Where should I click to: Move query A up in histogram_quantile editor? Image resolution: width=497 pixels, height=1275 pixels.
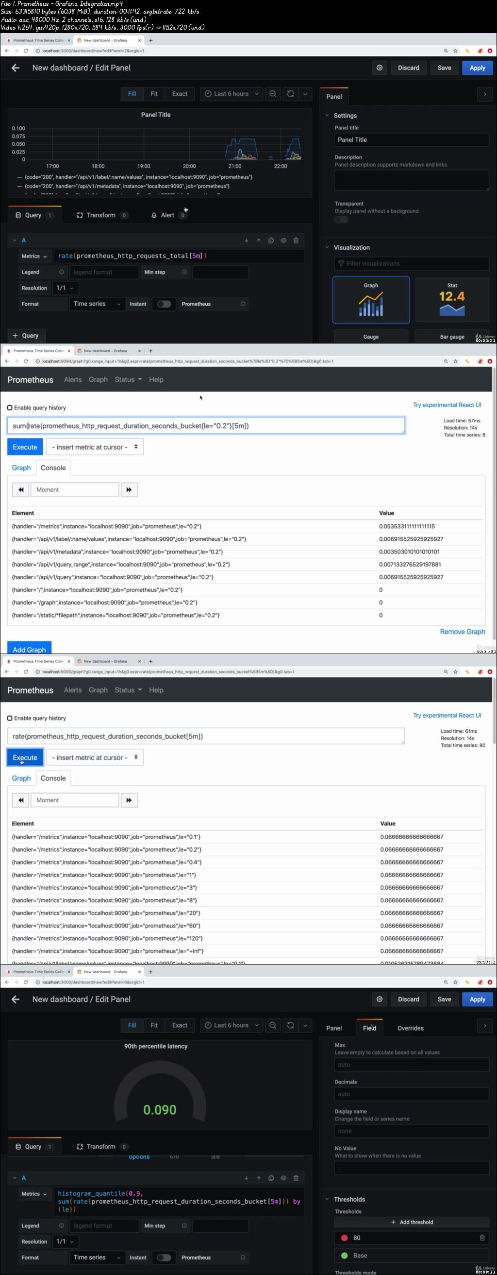259,1178
